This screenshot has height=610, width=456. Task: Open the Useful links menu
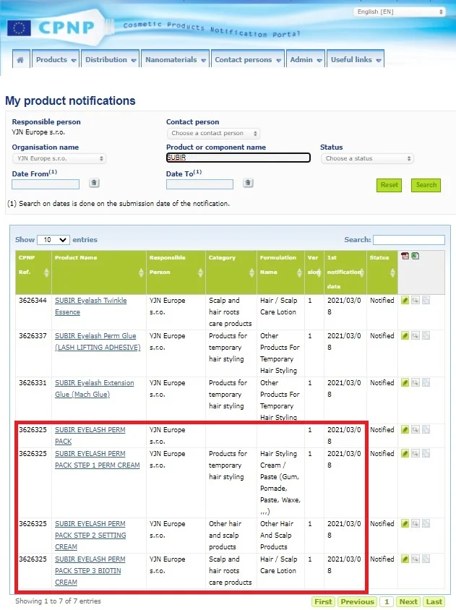click(356, 59)
